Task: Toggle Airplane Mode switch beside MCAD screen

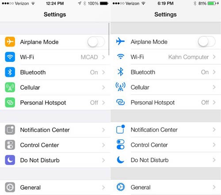Action: pos(96,42)
